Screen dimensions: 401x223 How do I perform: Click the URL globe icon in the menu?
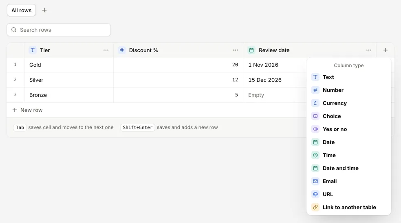pos(315,195)
